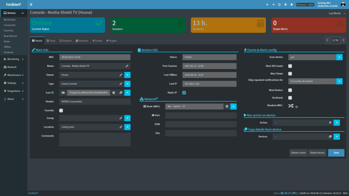Image resolution: width=349 pixels, height=196 pixels.
Task: Click the GitHub icon in the footer
Action: click(290, 193)
